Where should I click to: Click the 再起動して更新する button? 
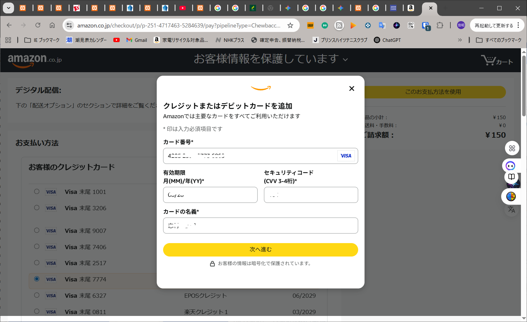[493, 26]
